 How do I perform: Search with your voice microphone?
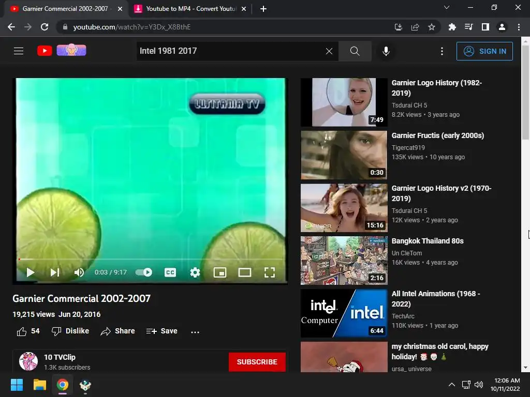click(386, 51)
